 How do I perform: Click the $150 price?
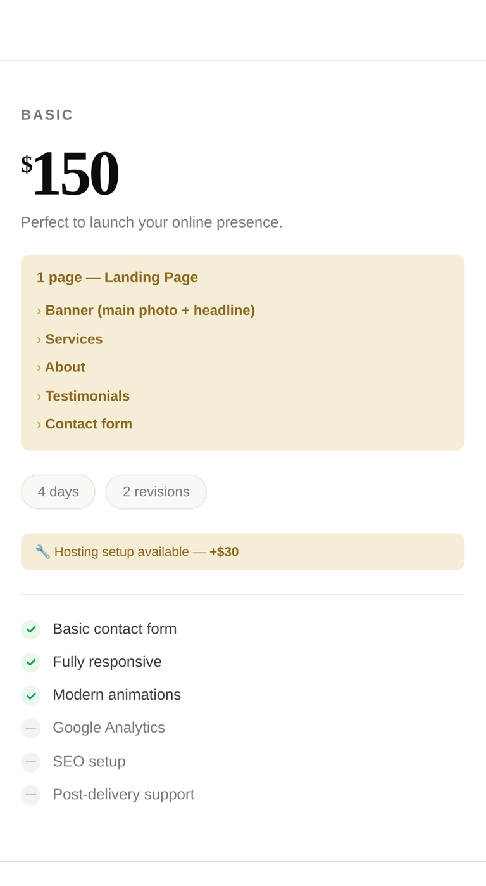pyautogui.click(x=71, y=174)
